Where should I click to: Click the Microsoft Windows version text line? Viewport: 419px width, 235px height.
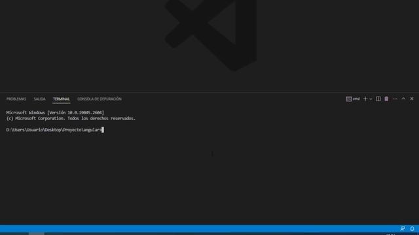coord(55,113)
